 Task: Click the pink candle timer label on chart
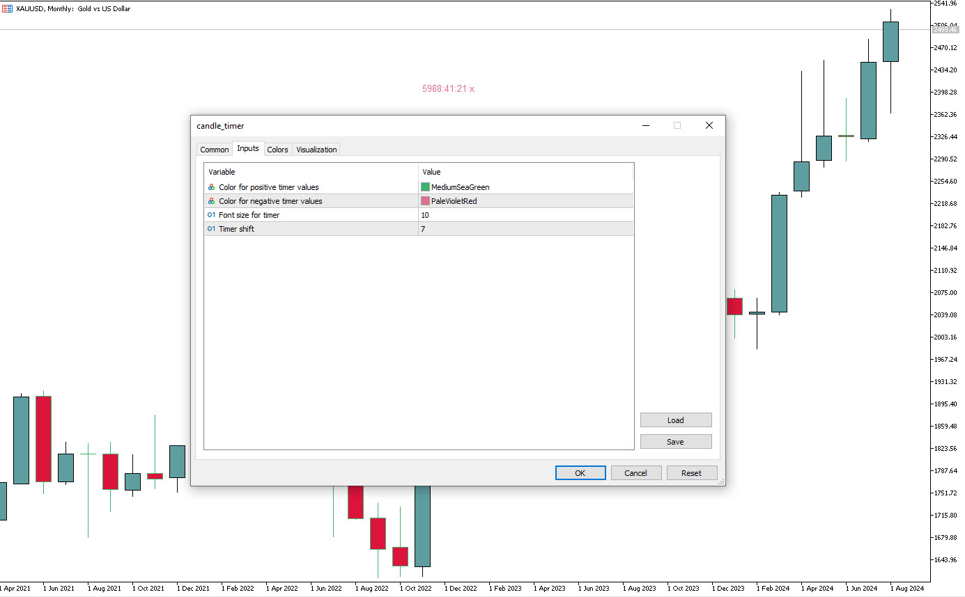click(448, 89)
